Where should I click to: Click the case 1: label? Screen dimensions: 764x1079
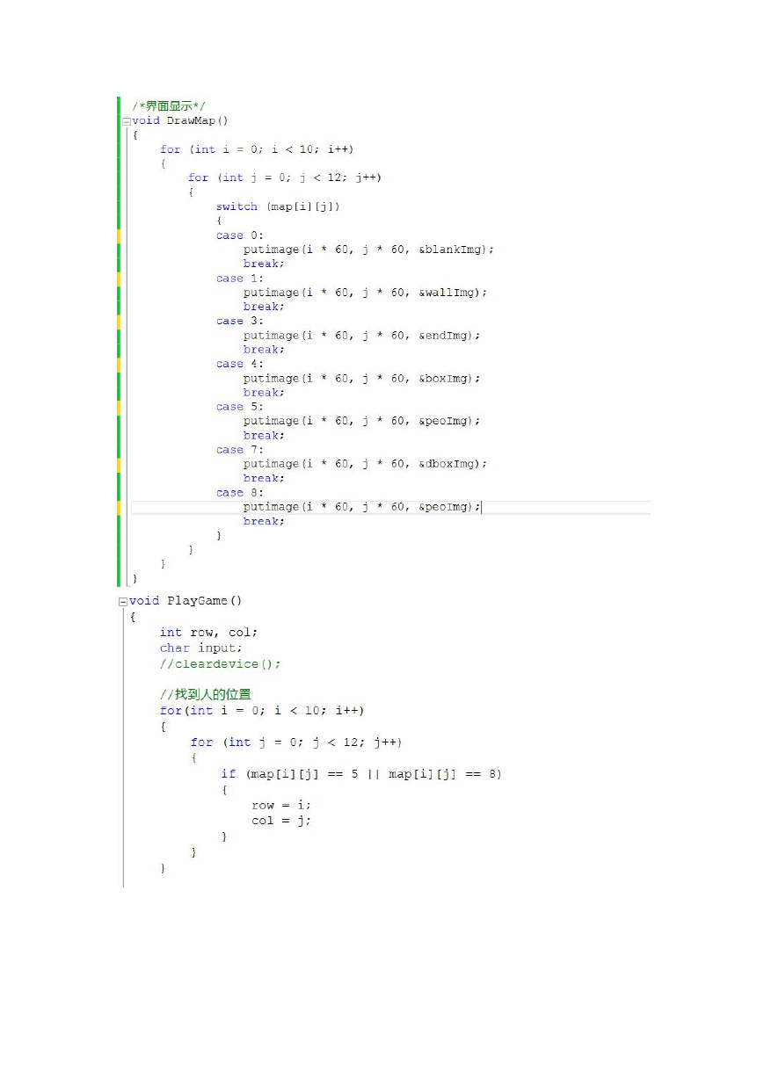tap(240, 279)
